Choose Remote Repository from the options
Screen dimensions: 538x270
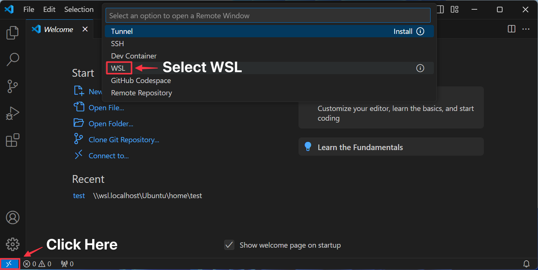point(141,93)
